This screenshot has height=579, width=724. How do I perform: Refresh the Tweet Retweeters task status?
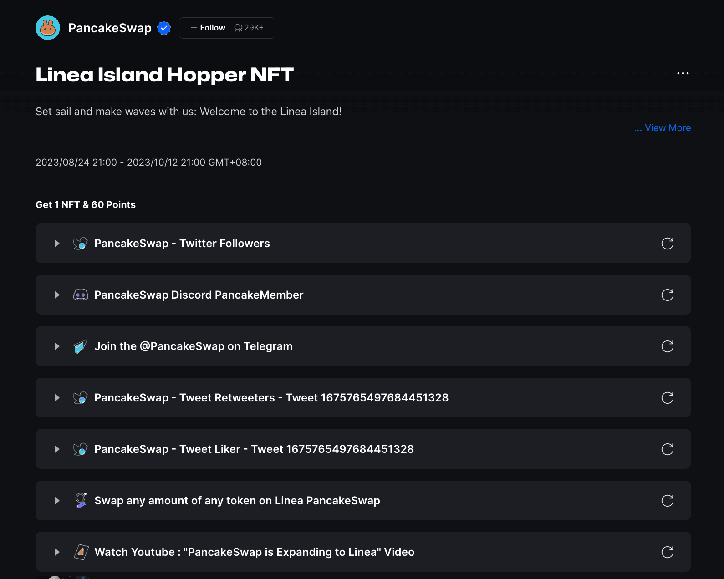(x=667, y=398)
